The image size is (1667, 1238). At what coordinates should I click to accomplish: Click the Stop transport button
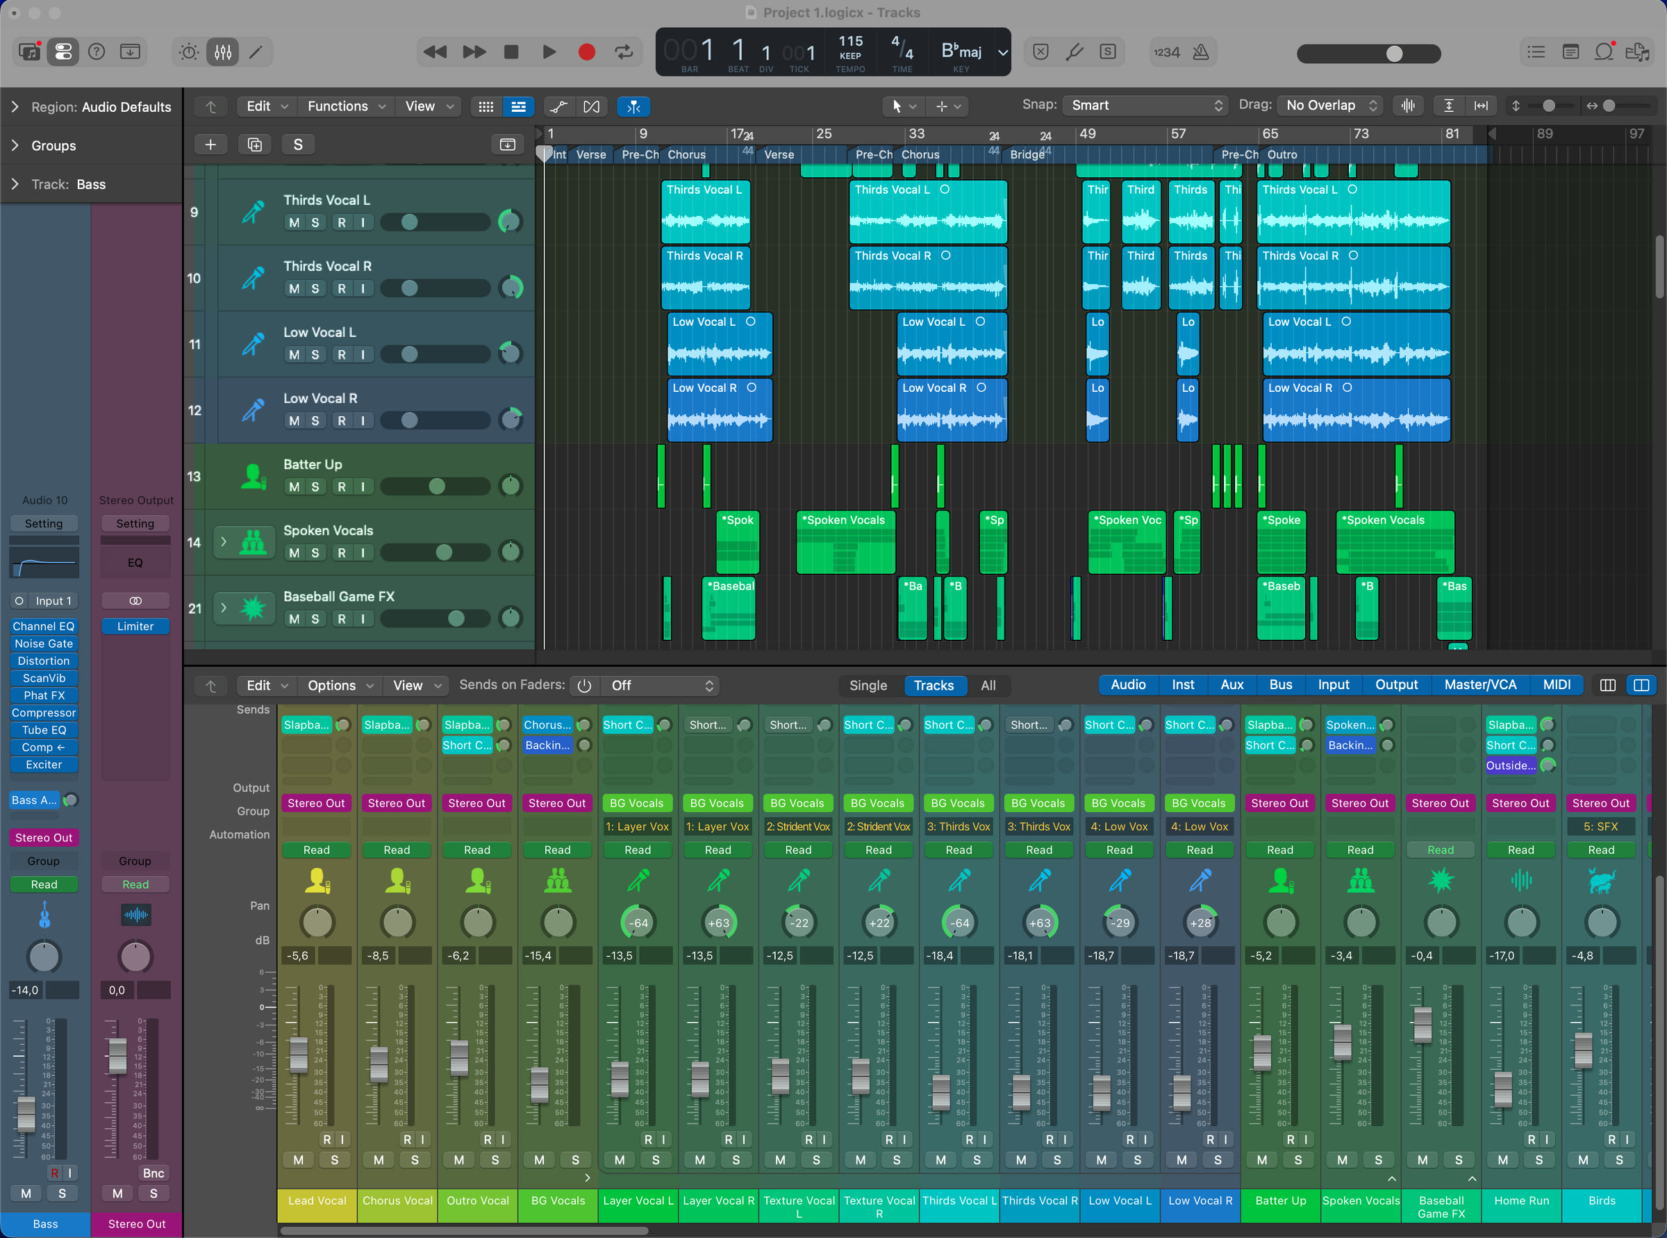(x=511, y=51)
